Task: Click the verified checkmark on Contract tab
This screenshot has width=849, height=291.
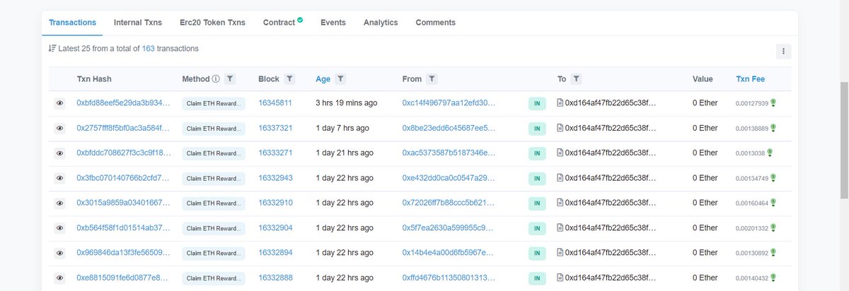Action: point(300,20)
